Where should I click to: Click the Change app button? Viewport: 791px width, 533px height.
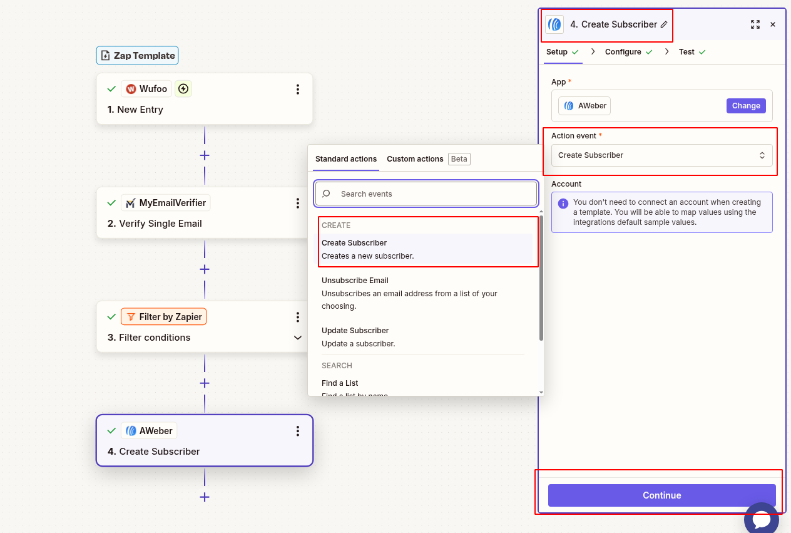click(x=746, y=106)
